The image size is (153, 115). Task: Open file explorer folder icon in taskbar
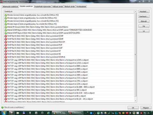pos(18,113)
